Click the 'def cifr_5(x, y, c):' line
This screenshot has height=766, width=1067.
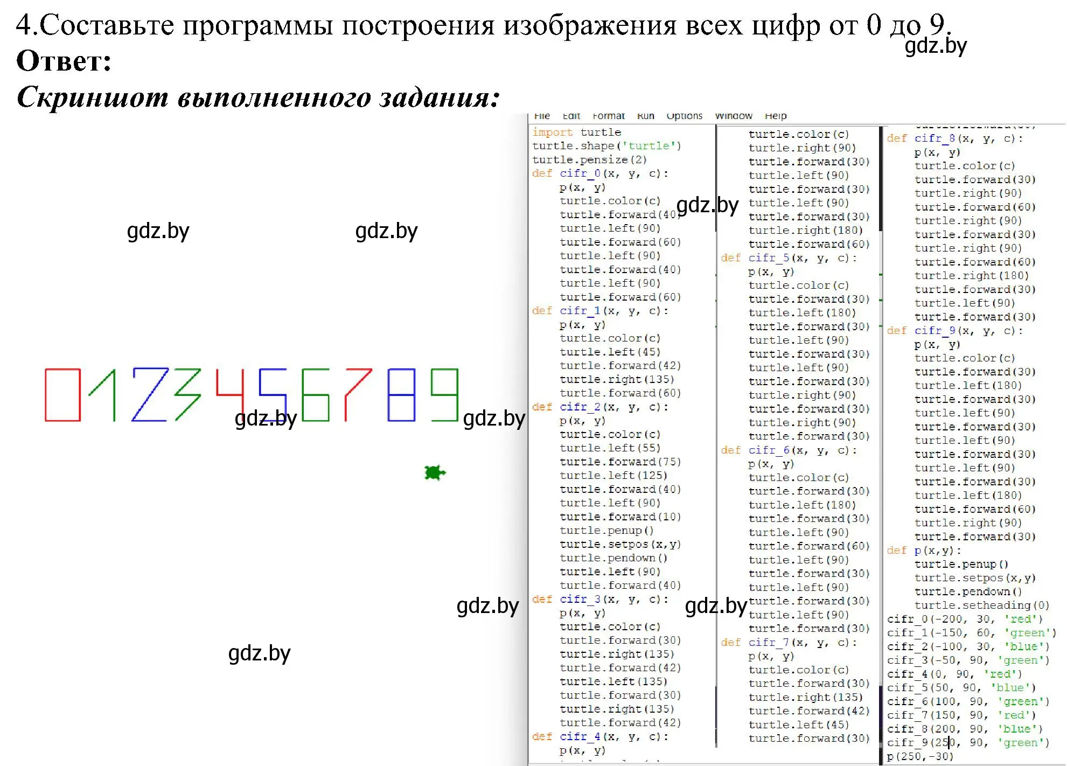pyautogui.click(x=789, y=258)
